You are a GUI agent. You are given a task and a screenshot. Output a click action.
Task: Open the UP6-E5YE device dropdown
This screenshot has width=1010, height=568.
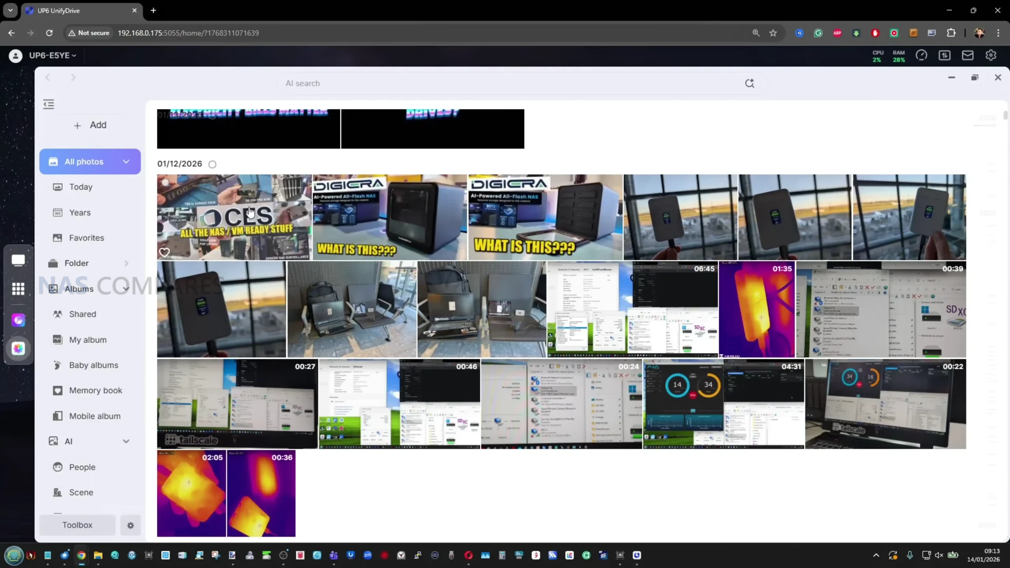pyautogui.click(x=52, y=56)
